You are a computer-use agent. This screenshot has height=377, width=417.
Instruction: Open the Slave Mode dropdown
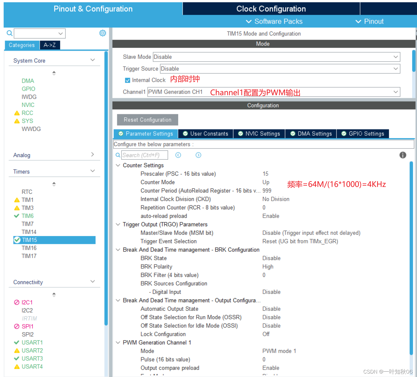pos(396,57)
